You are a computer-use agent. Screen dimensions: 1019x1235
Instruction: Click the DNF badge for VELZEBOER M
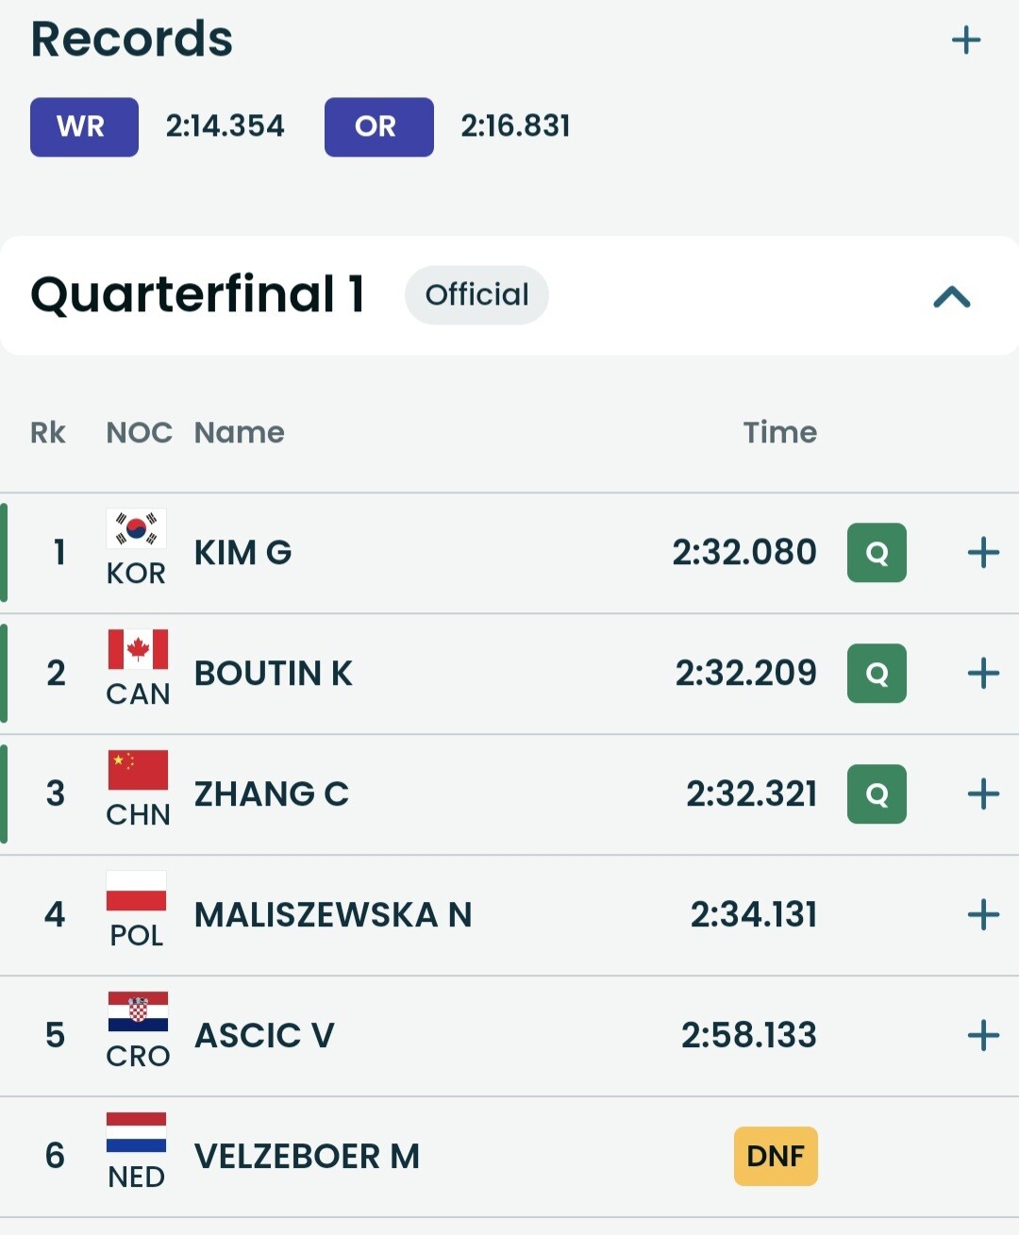point(776,1156)
